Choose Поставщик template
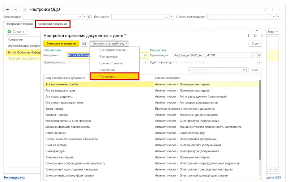This screenshot has width=289, height=182. [x=114, y=76]
